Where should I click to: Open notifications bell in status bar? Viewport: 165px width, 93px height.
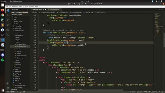pos(163,92)
